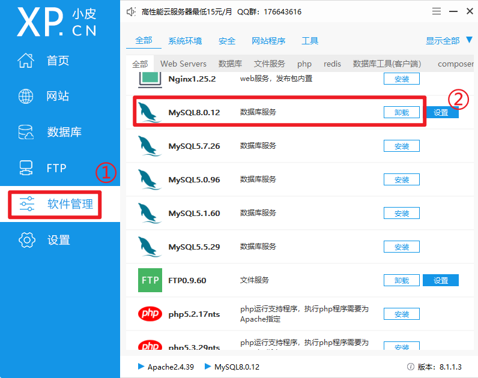Select the 数据库工具(客户端) sub-tab
Image resolution: width=478 pixels, height=378 pixels.
(387, 64)
